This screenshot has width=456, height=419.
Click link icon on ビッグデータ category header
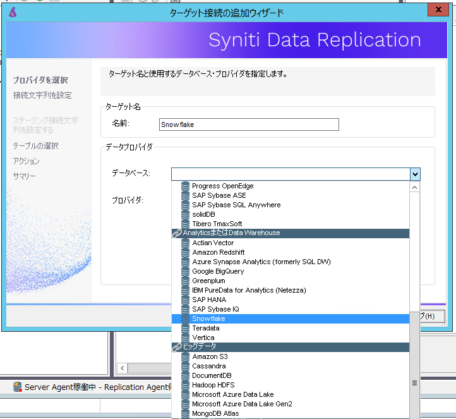[176, 347]
